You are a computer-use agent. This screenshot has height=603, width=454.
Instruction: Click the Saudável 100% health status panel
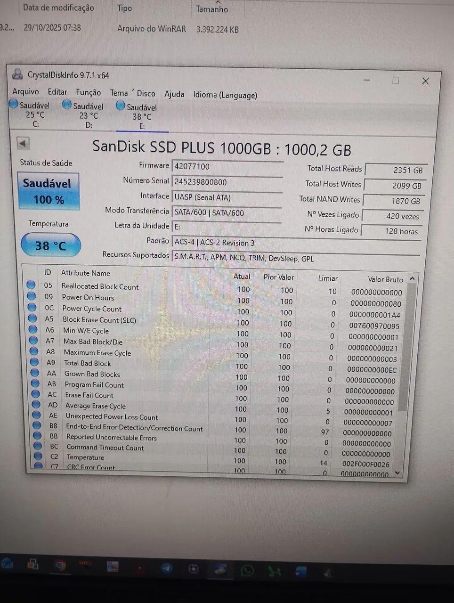tap(49, 191)
